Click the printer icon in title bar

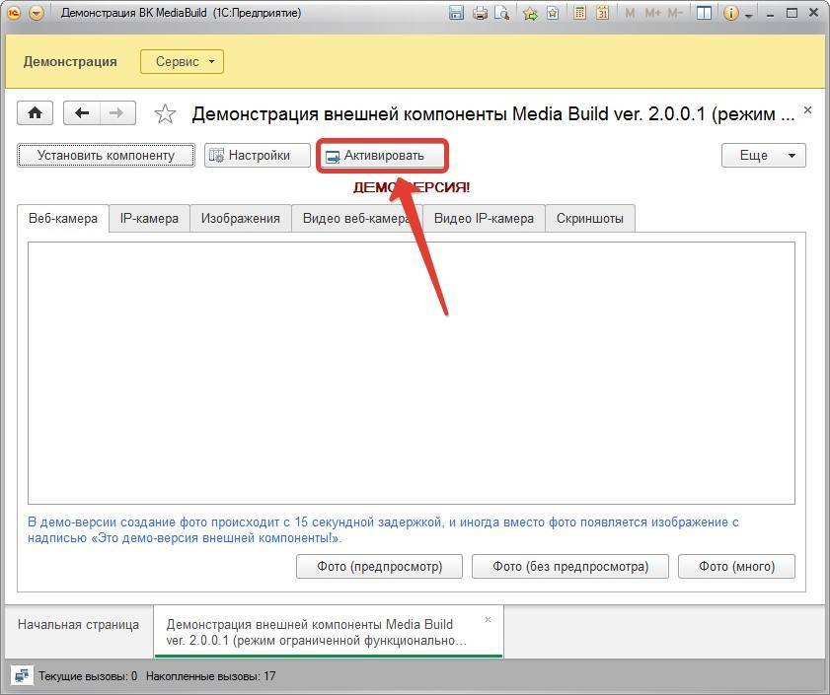[x=480, y=14]
